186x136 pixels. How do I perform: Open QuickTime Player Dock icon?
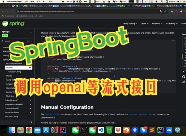[177, 130]
